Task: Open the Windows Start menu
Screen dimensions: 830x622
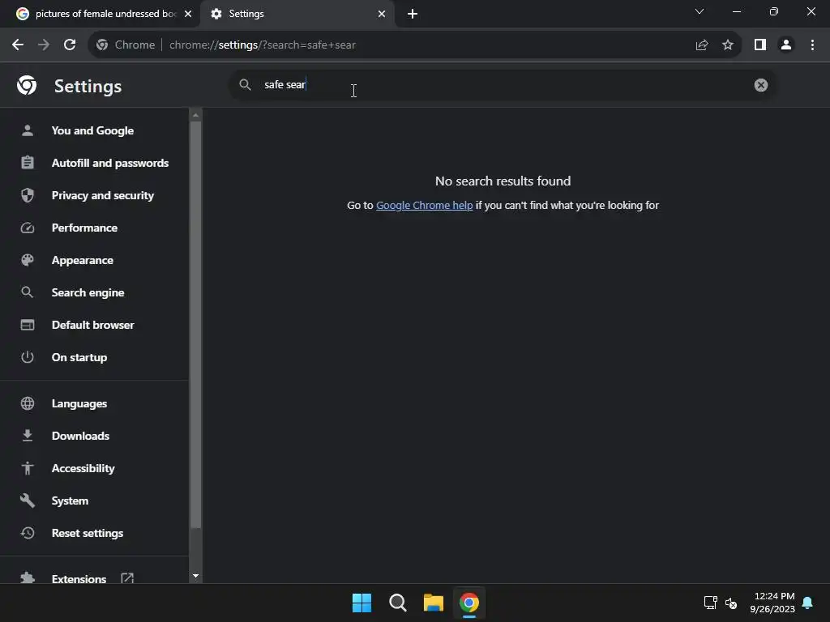Action: tap(362, 603)
